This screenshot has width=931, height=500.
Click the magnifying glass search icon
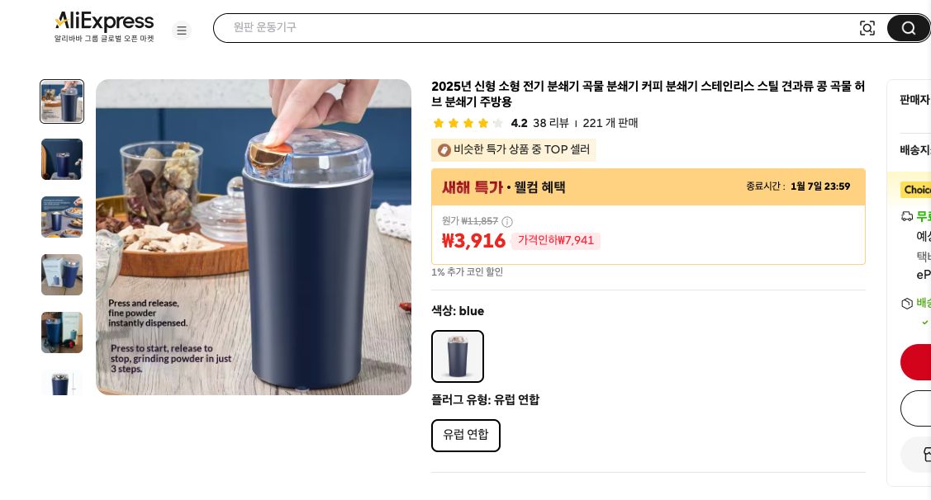click(907, 27)
